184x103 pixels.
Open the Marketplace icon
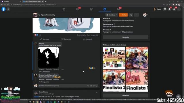(x=91, y=9)
